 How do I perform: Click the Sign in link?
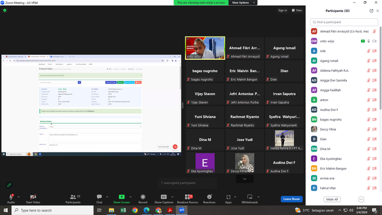[x=282, y=10]
